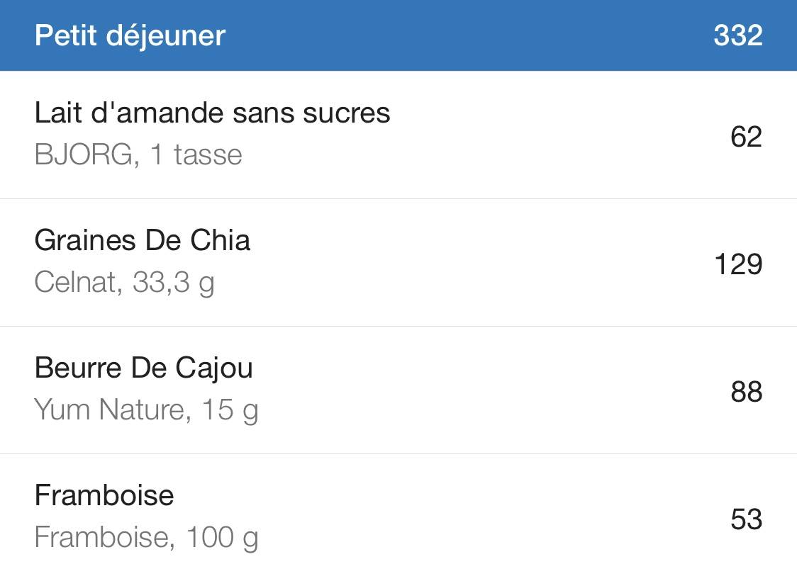Tap the 62 calorie value for almond milk
This screenshot has height=581, width=797.
(746, 137)
